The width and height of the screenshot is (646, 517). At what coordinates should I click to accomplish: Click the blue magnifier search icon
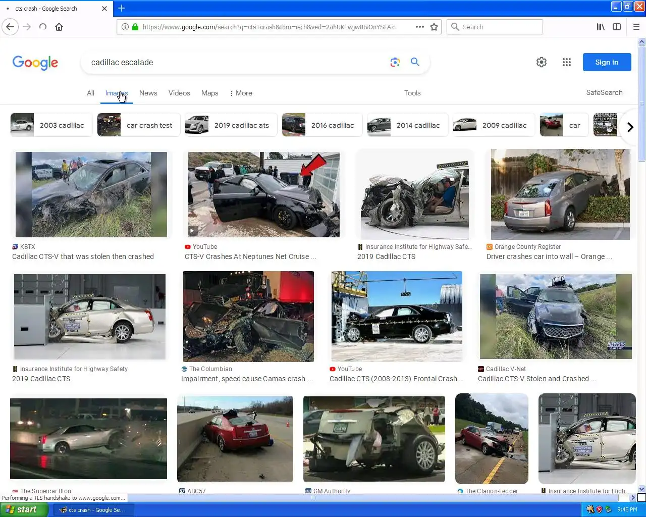tap(415, 62)
